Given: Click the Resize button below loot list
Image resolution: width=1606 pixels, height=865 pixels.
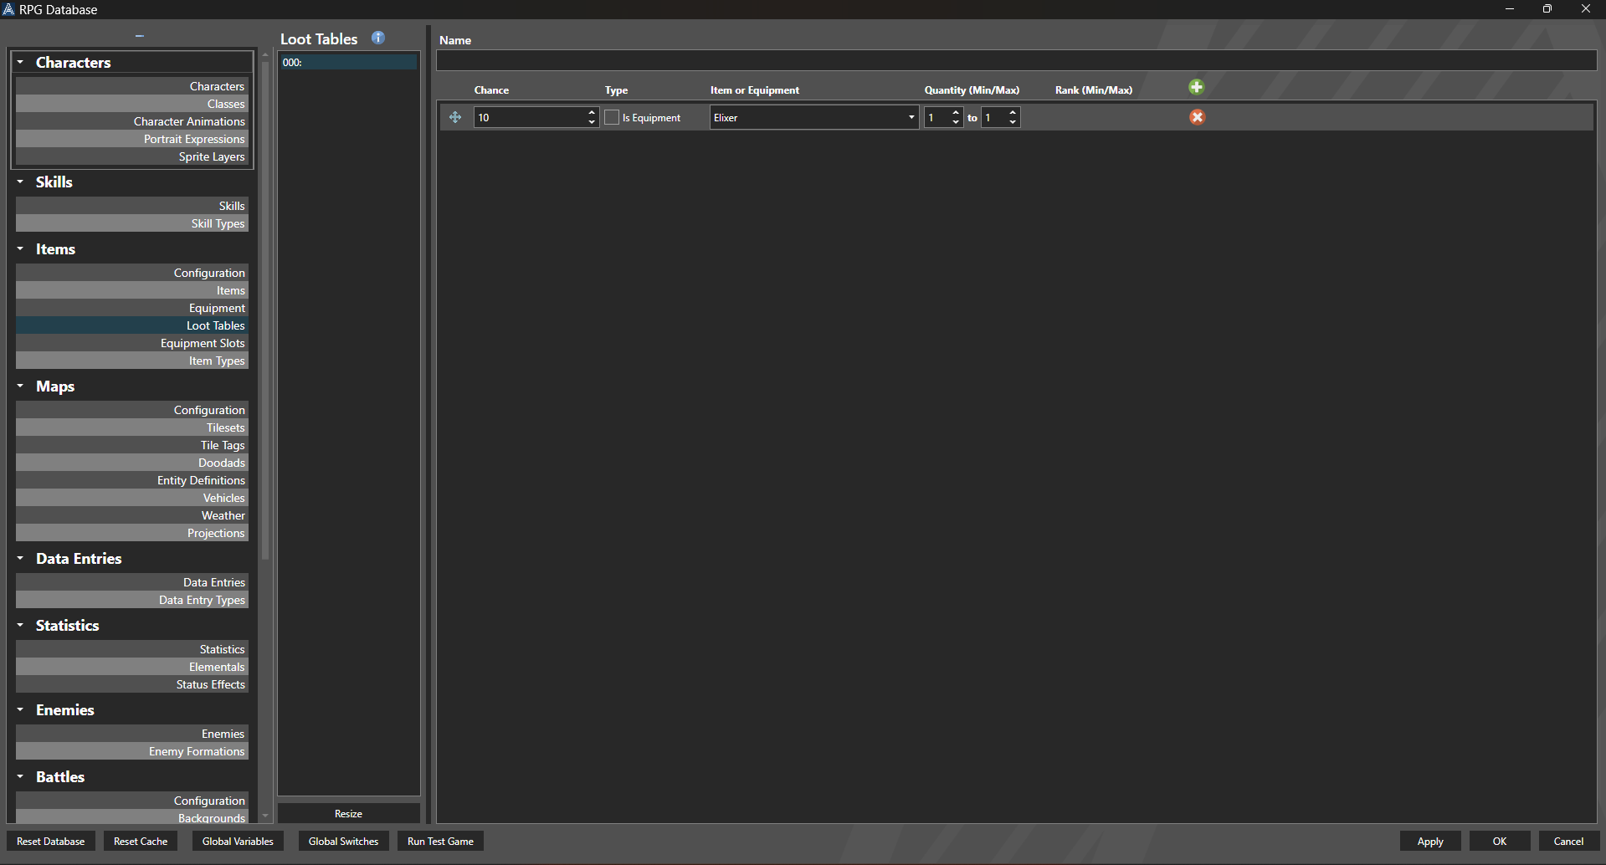Looking at the screenshot, I should (x=348, y=814).
